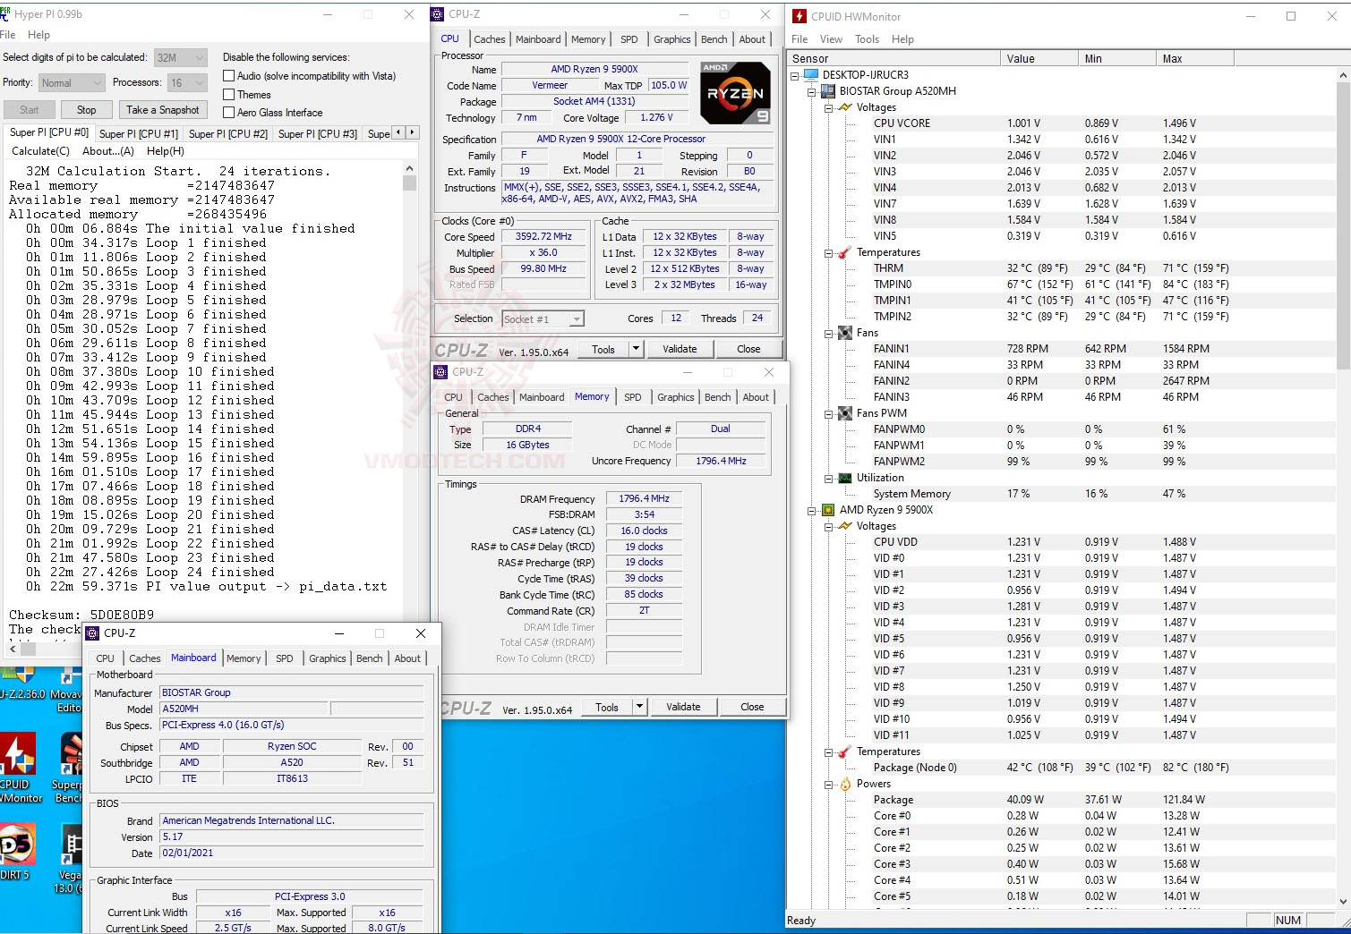The height and width of the screenshot is (934, 1351).
Task: Click the Close button in the CPU-Z CPU window
Action: pos(749,349)
